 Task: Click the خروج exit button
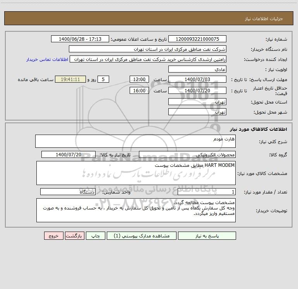point(53,235)
